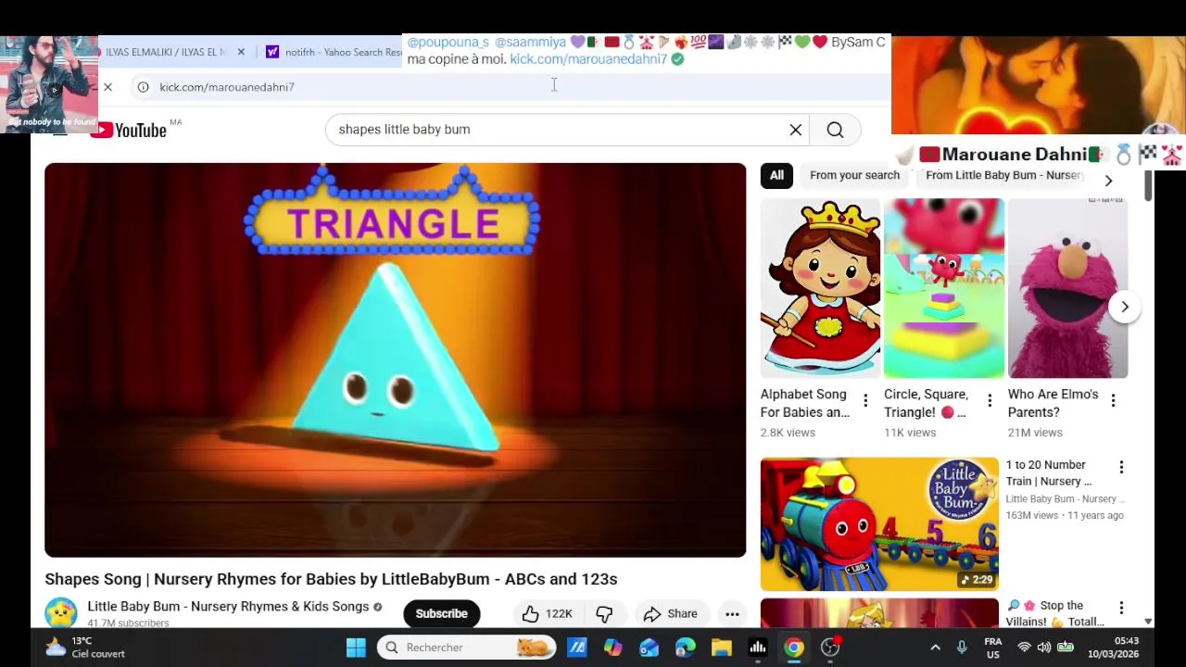Open options for Who Are Elmo's Parents
This screenshot has width=1186, height=667.
1113,400
